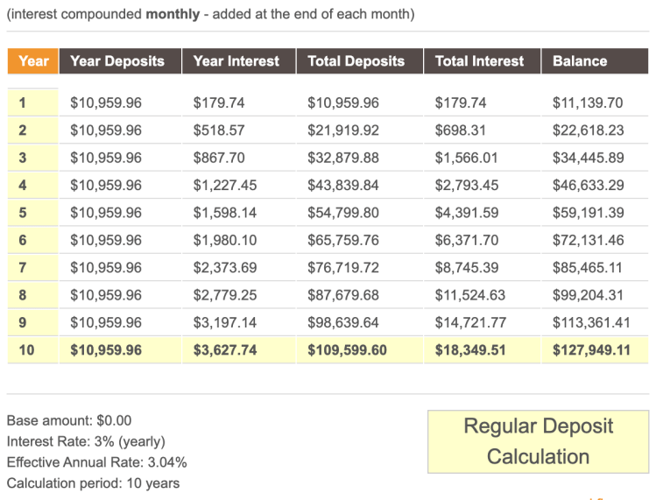Click the highlighted year 10 row number

26,350
